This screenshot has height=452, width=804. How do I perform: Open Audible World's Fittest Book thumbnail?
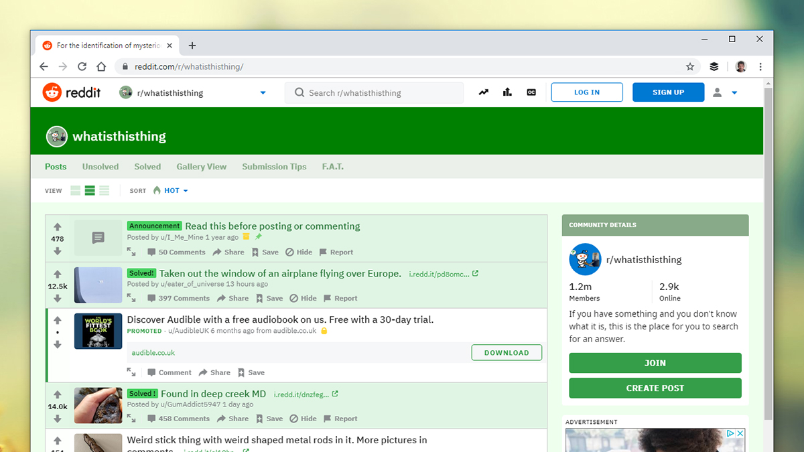[98, 331]
